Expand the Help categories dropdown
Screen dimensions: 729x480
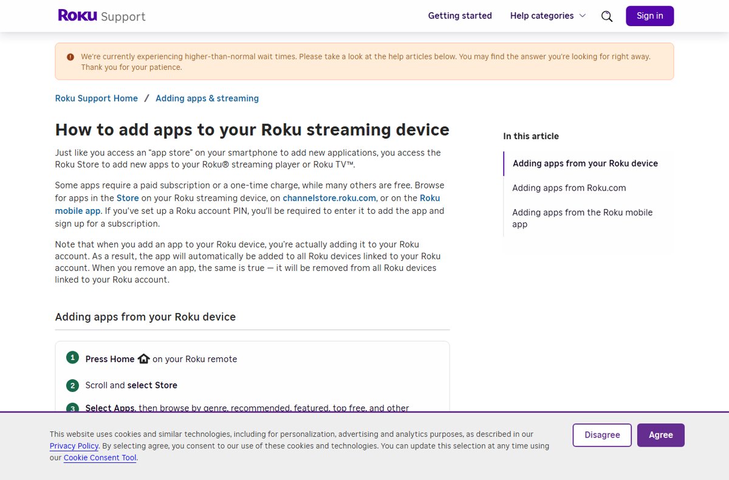(548, 16)
